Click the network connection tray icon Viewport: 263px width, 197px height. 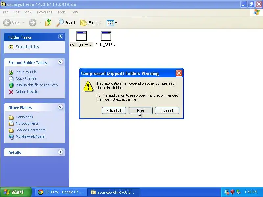coord(227,192)
